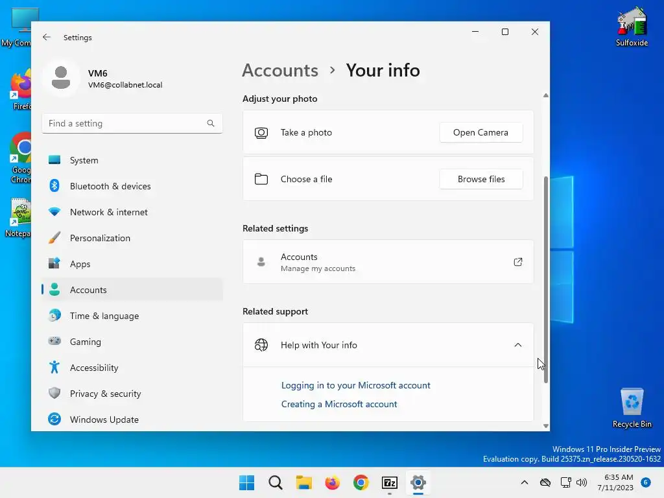
Task: Click the search magnifier in Find a setting
Action: (211, 123)
